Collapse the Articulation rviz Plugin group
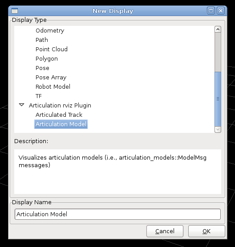235x247 pixels. [21, 105]
